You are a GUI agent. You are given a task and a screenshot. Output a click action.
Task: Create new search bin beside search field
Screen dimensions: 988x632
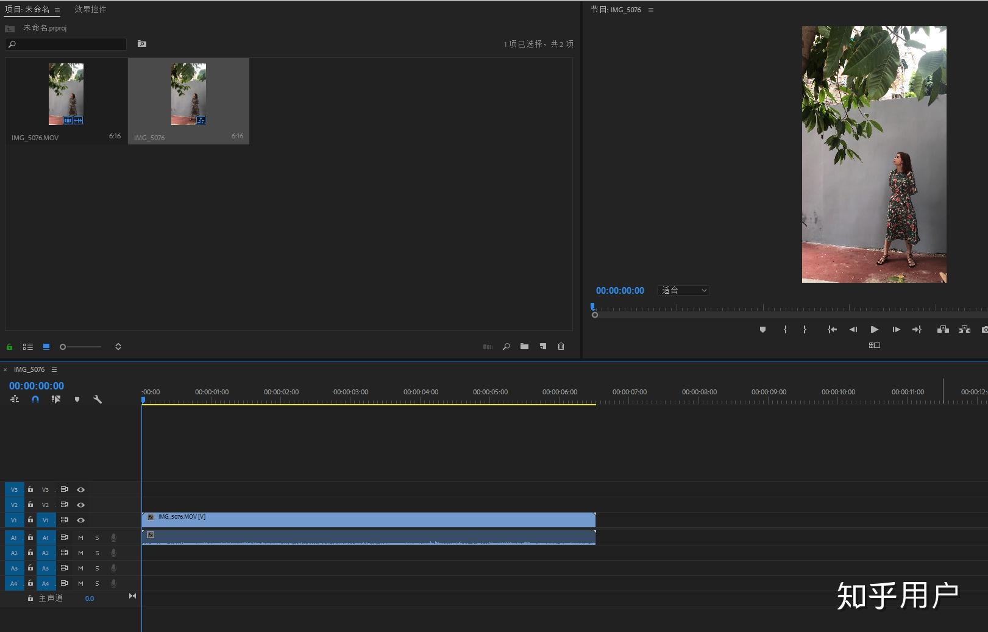coord(142,44)
